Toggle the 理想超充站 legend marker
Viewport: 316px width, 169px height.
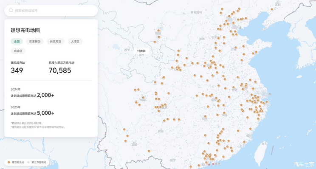(16, 162)
